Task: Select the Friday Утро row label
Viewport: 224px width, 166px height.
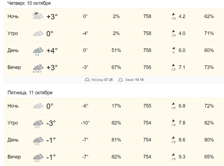Action: [x=13, y=123]
